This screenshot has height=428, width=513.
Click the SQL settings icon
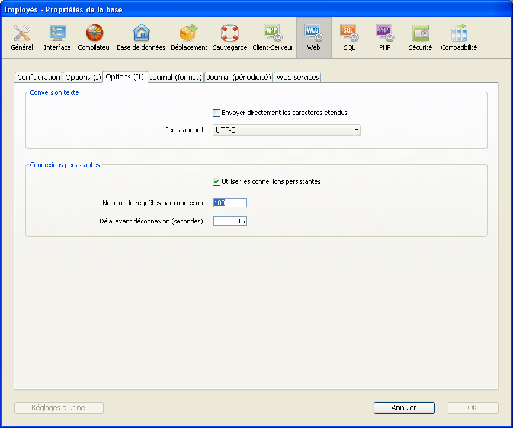349,37
